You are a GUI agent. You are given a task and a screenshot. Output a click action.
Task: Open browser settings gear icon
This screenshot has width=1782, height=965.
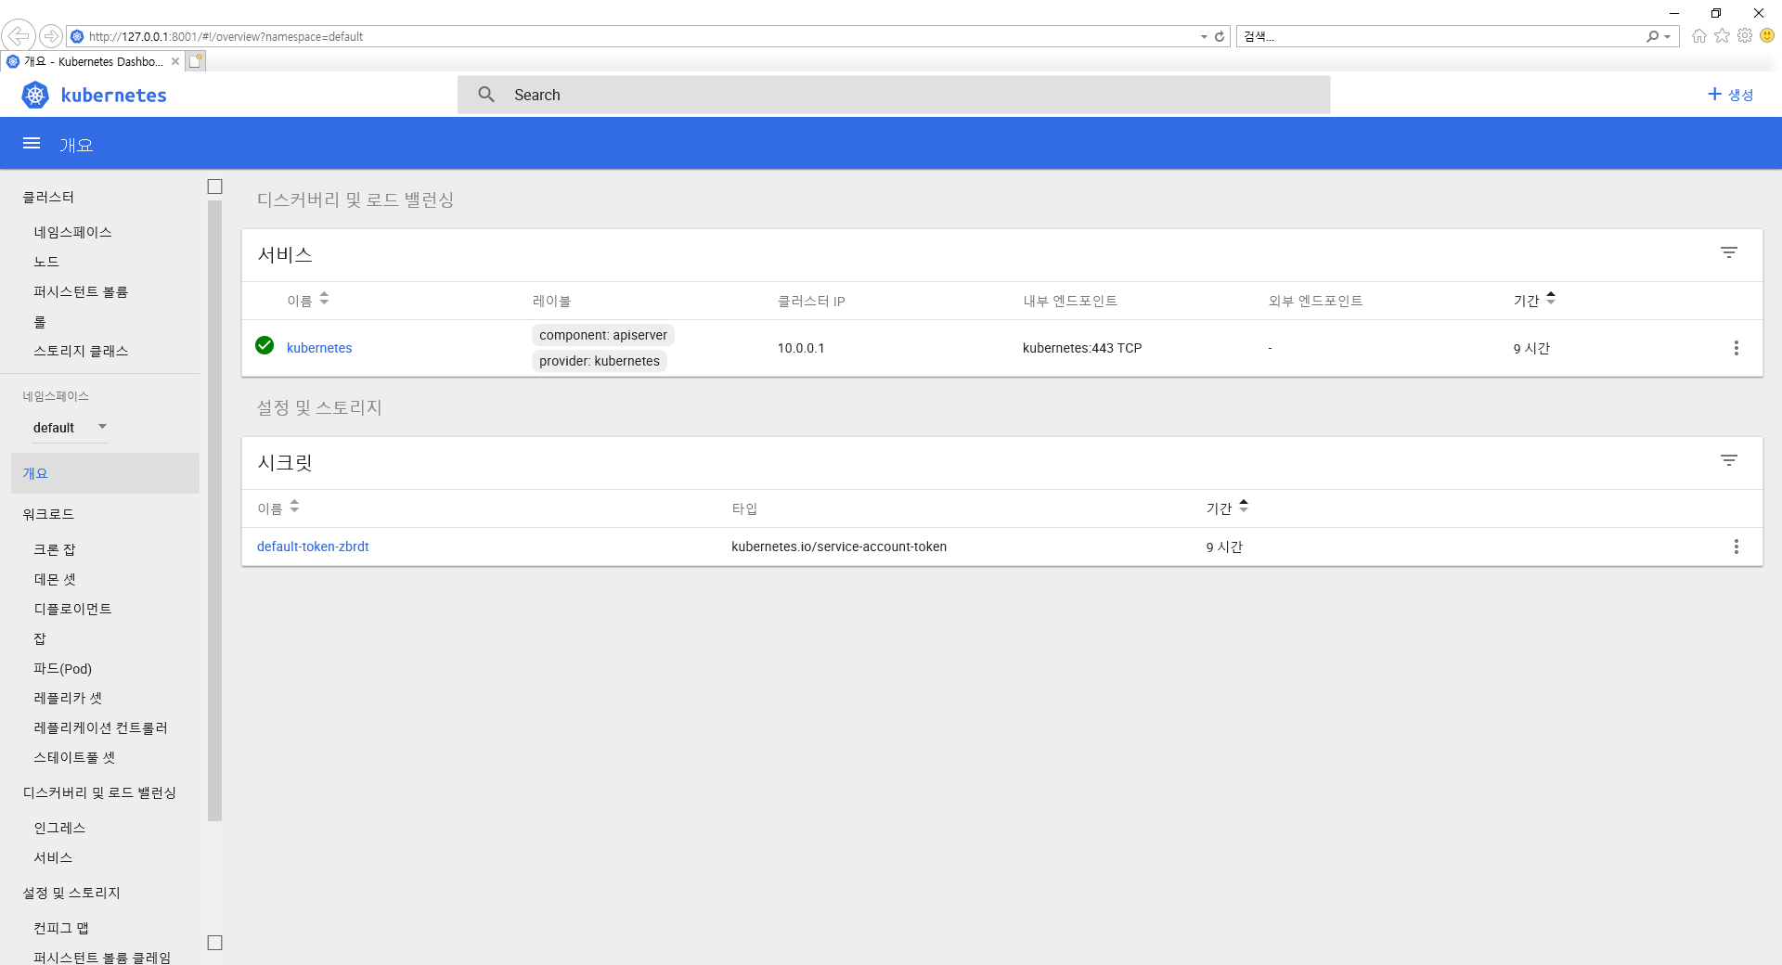[1745, 35]
